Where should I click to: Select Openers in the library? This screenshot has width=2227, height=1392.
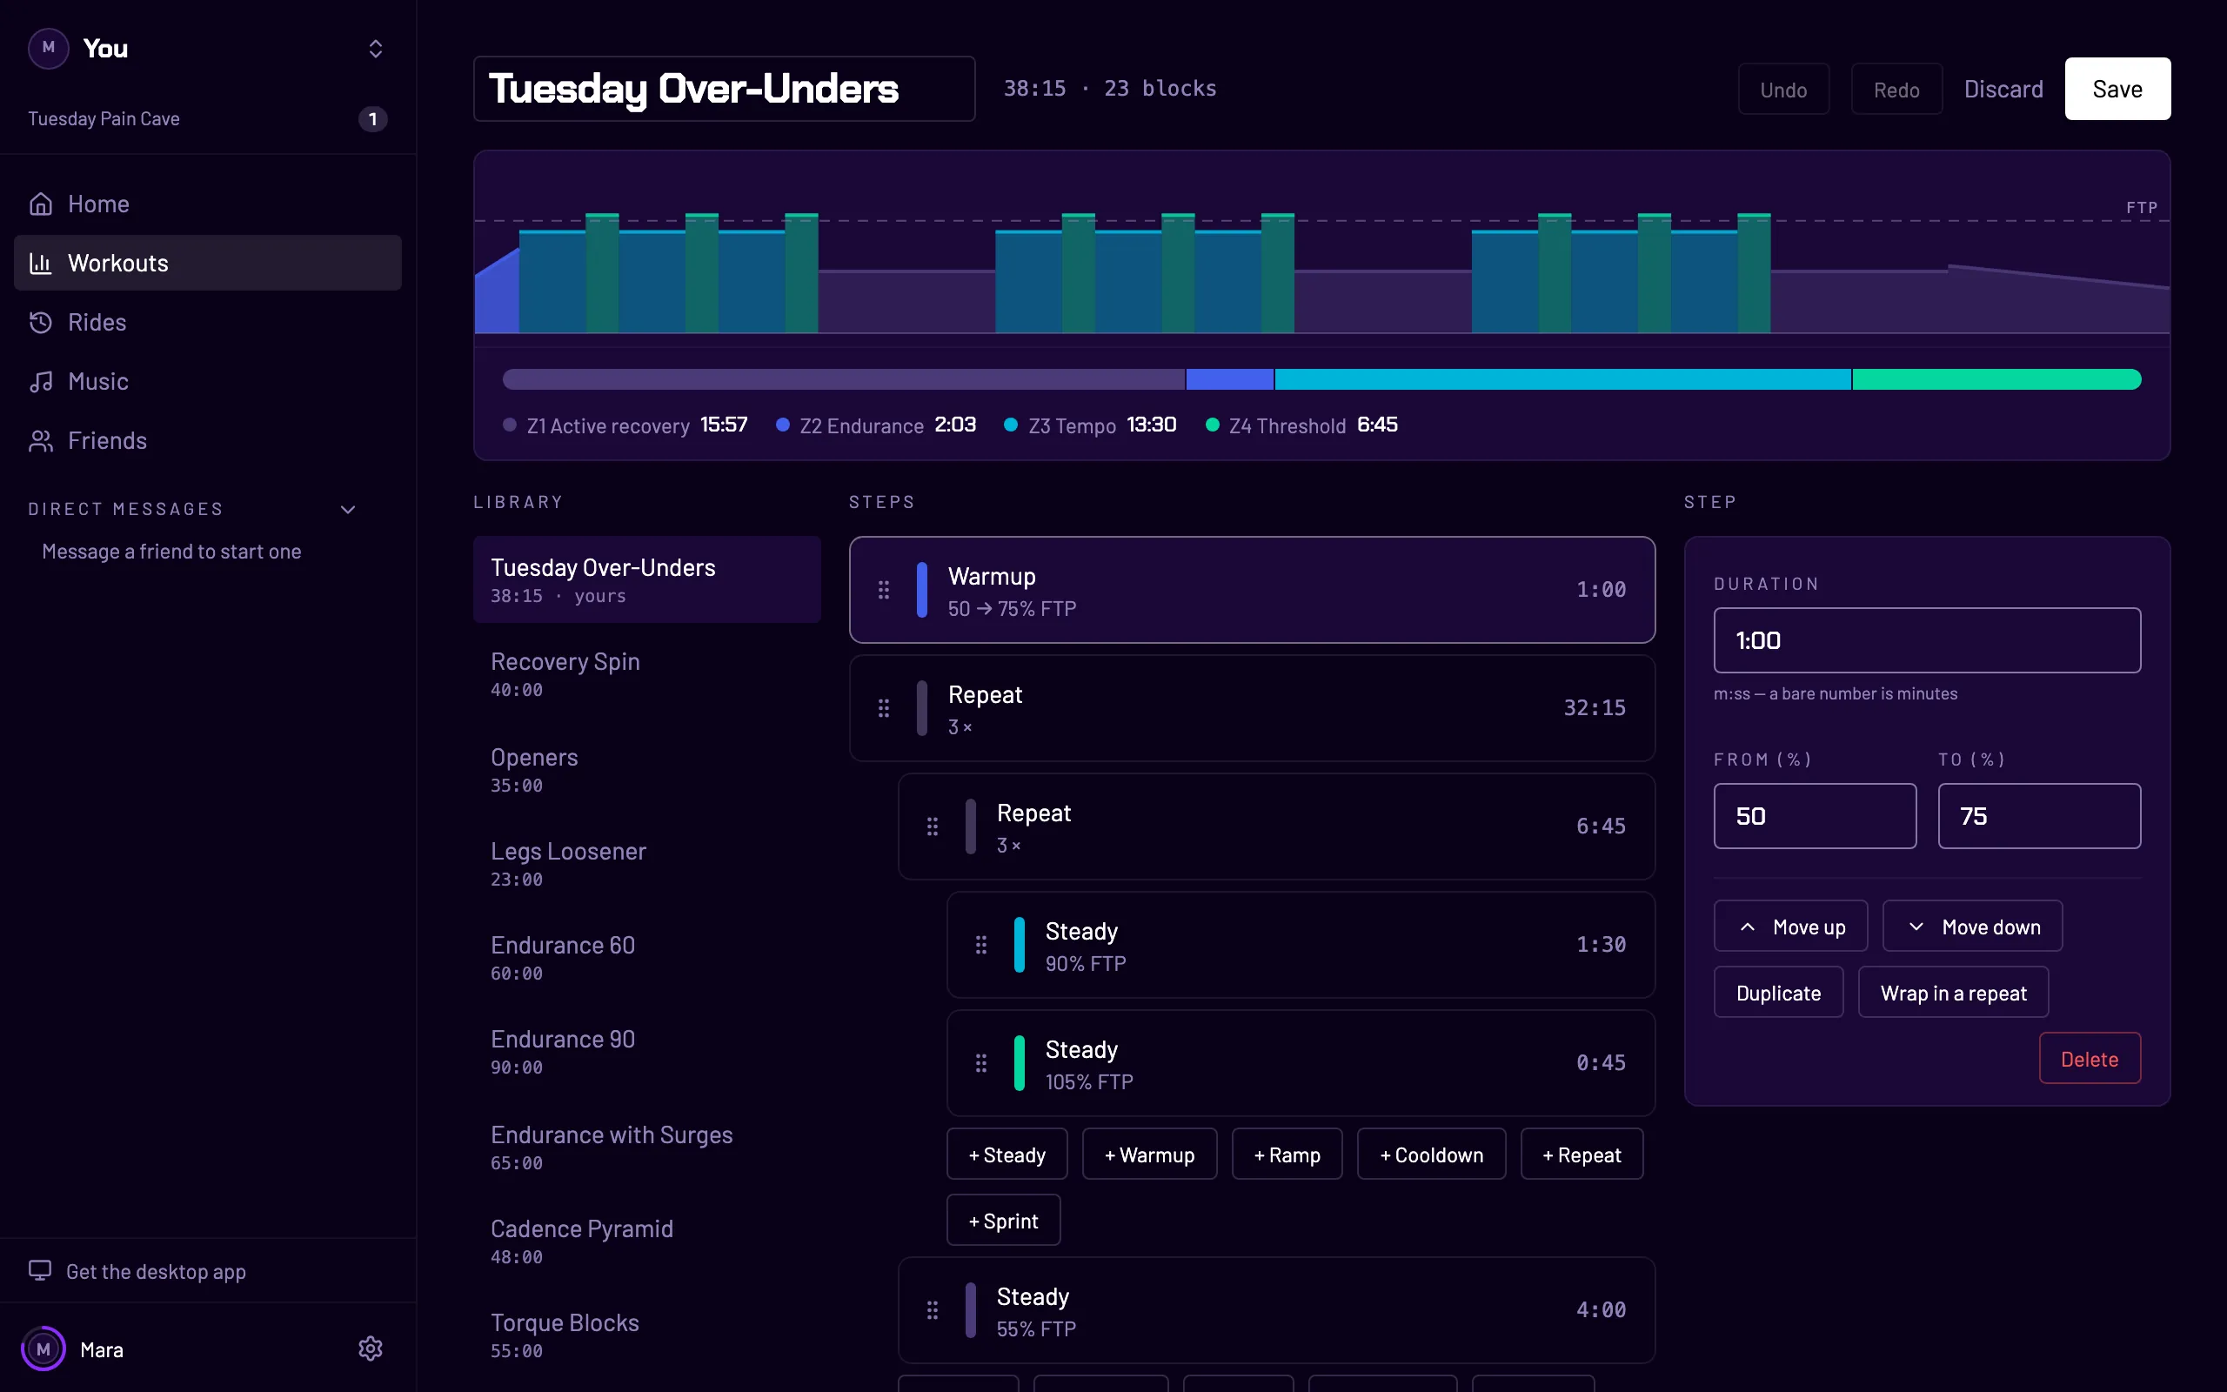click(x=647, y=771)
